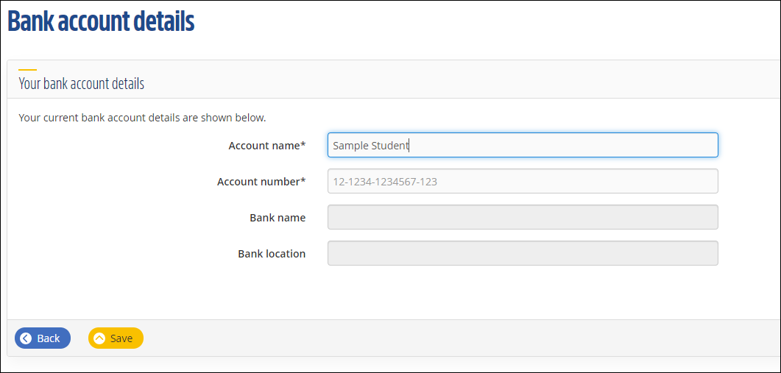Click the "Bank location" field label
The height and width of the screenshot is (373, 781).
coord(272,254)
